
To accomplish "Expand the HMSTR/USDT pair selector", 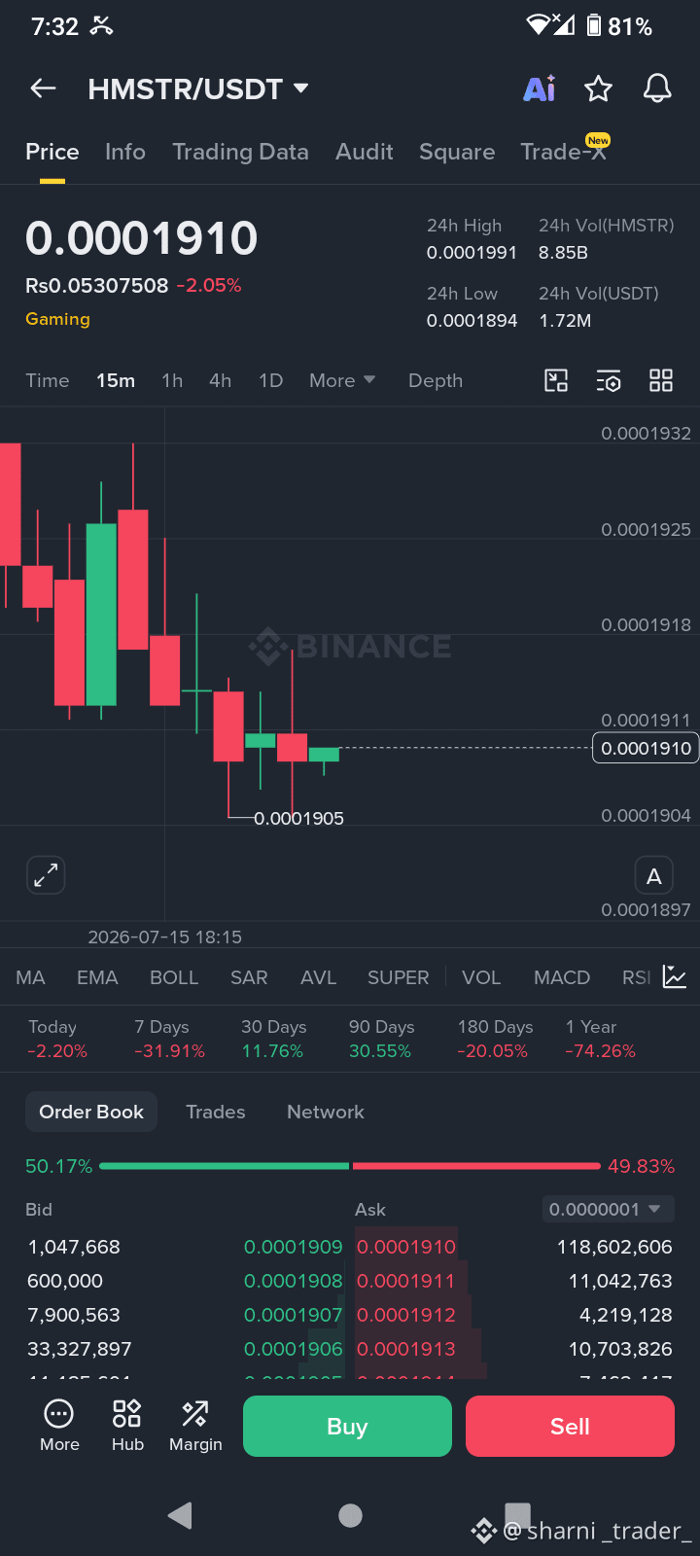I will (x=198, y=89).
